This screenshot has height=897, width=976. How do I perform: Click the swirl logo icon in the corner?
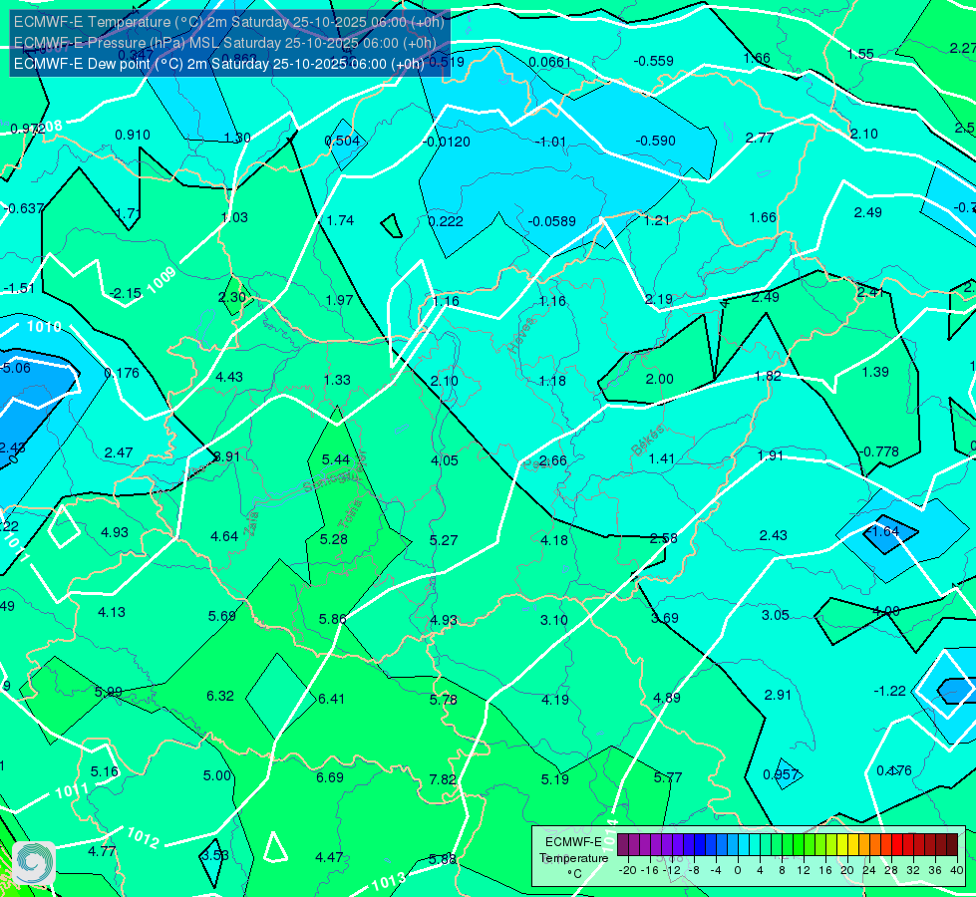[33, 862]
